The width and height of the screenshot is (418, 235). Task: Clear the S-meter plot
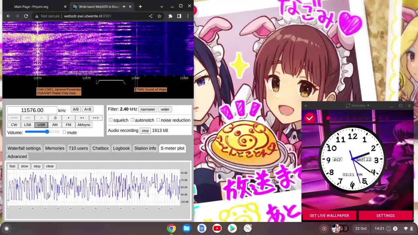point(50,166)
